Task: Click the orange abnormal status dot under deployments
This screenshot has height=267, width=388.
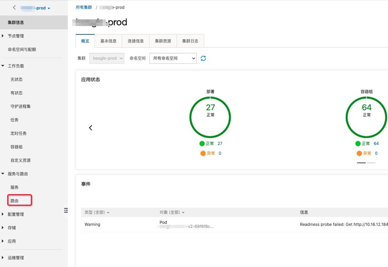Action: (x=203, y=153)
